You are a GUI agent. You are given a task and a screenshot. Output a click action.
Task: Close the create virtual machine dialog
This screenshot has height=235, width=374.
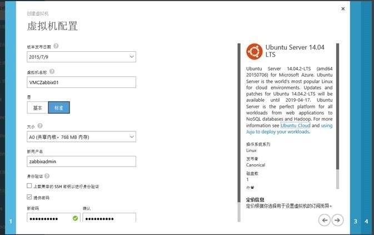point(343,9)
